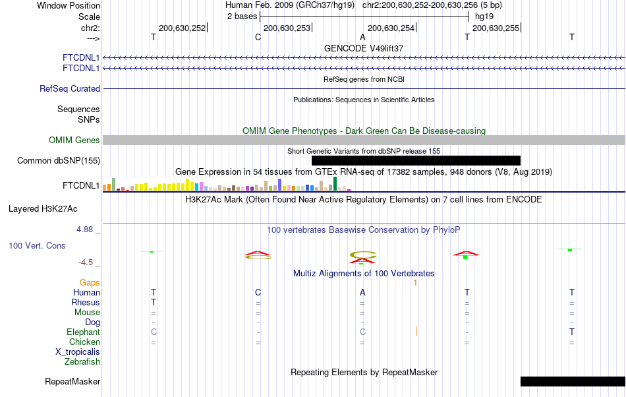
Task: Open the GTEx Gene Expression track title
Action: 364,171
